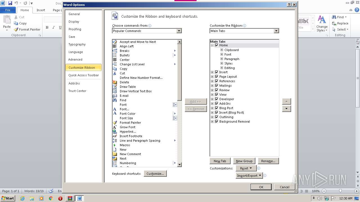
Task: Click the Draw Vertical Text Box icon
Action: 115,91
